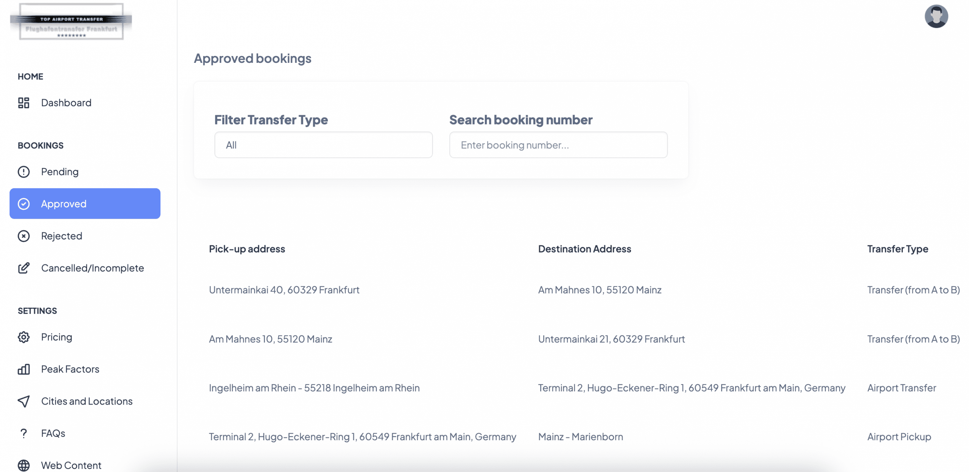Click the Web Content globe icon

pos(23,465)
